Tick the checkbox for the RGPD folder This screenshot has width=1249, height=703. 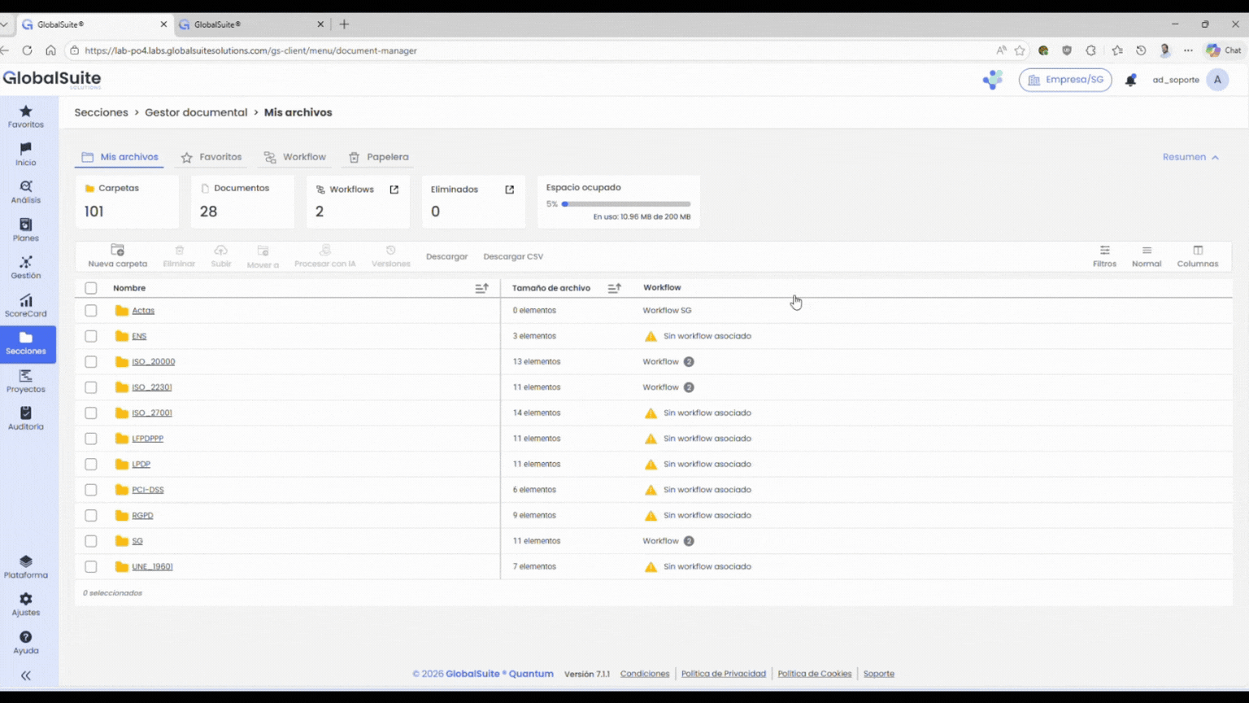coord(91,516)
